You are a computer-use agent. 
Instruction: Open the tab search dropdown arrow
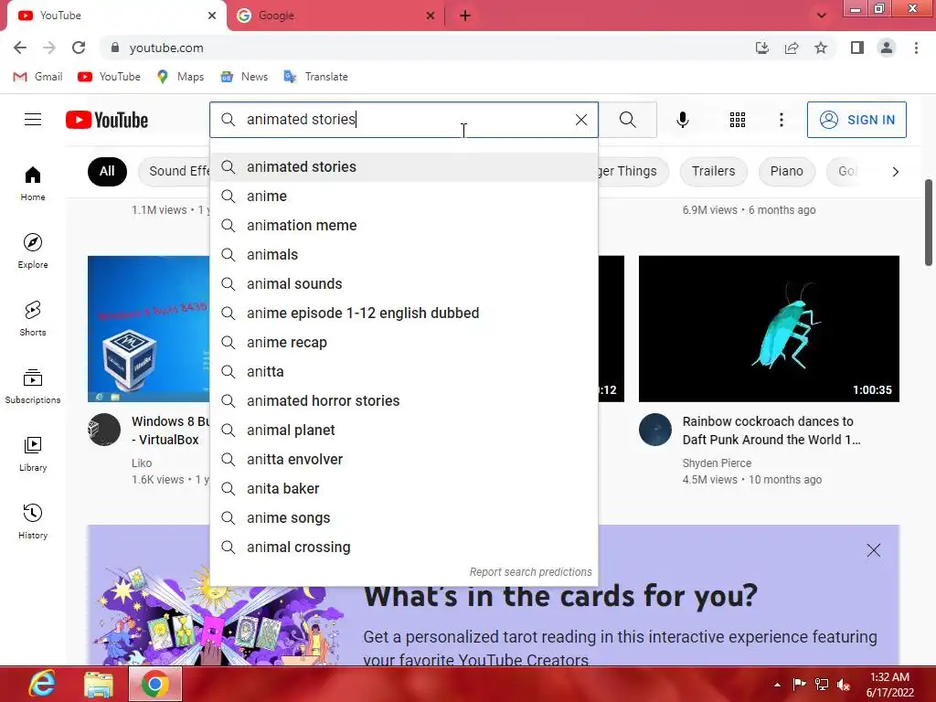coord(822,16)
